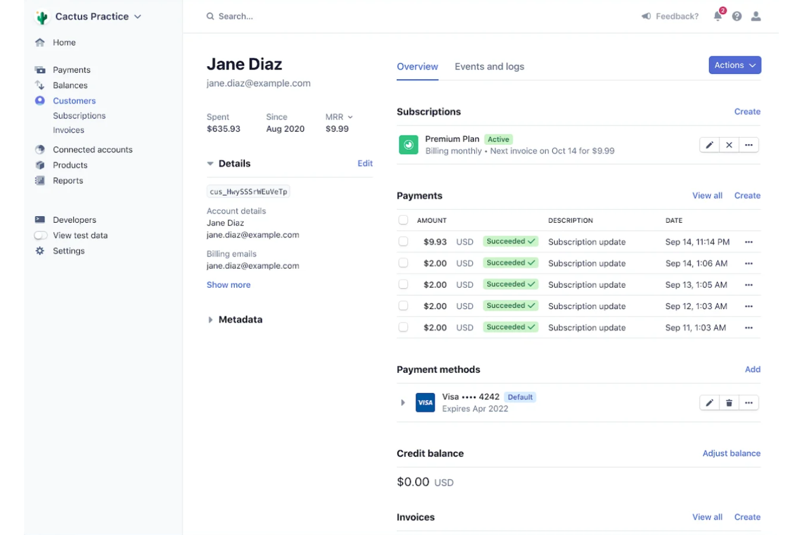Cancel the Premium Plan subscription with the X icon
This screenshot has width=803, height=535.
tap(729, 145)
